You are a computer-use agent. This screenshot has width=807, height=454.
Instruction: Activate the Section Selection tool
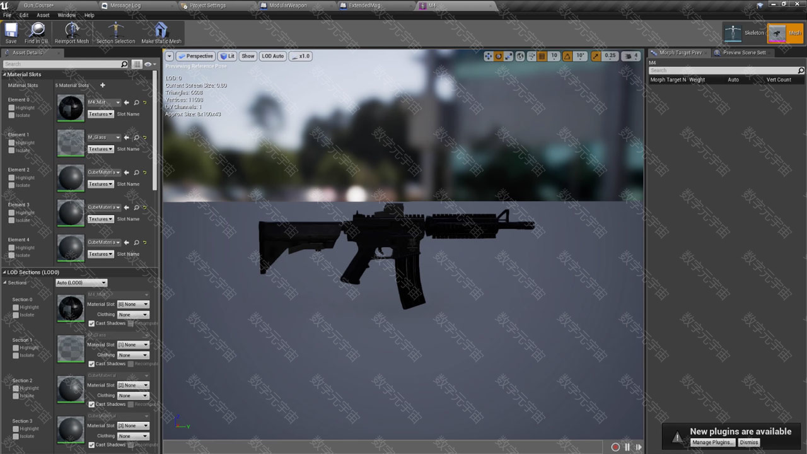click(115, 33)
